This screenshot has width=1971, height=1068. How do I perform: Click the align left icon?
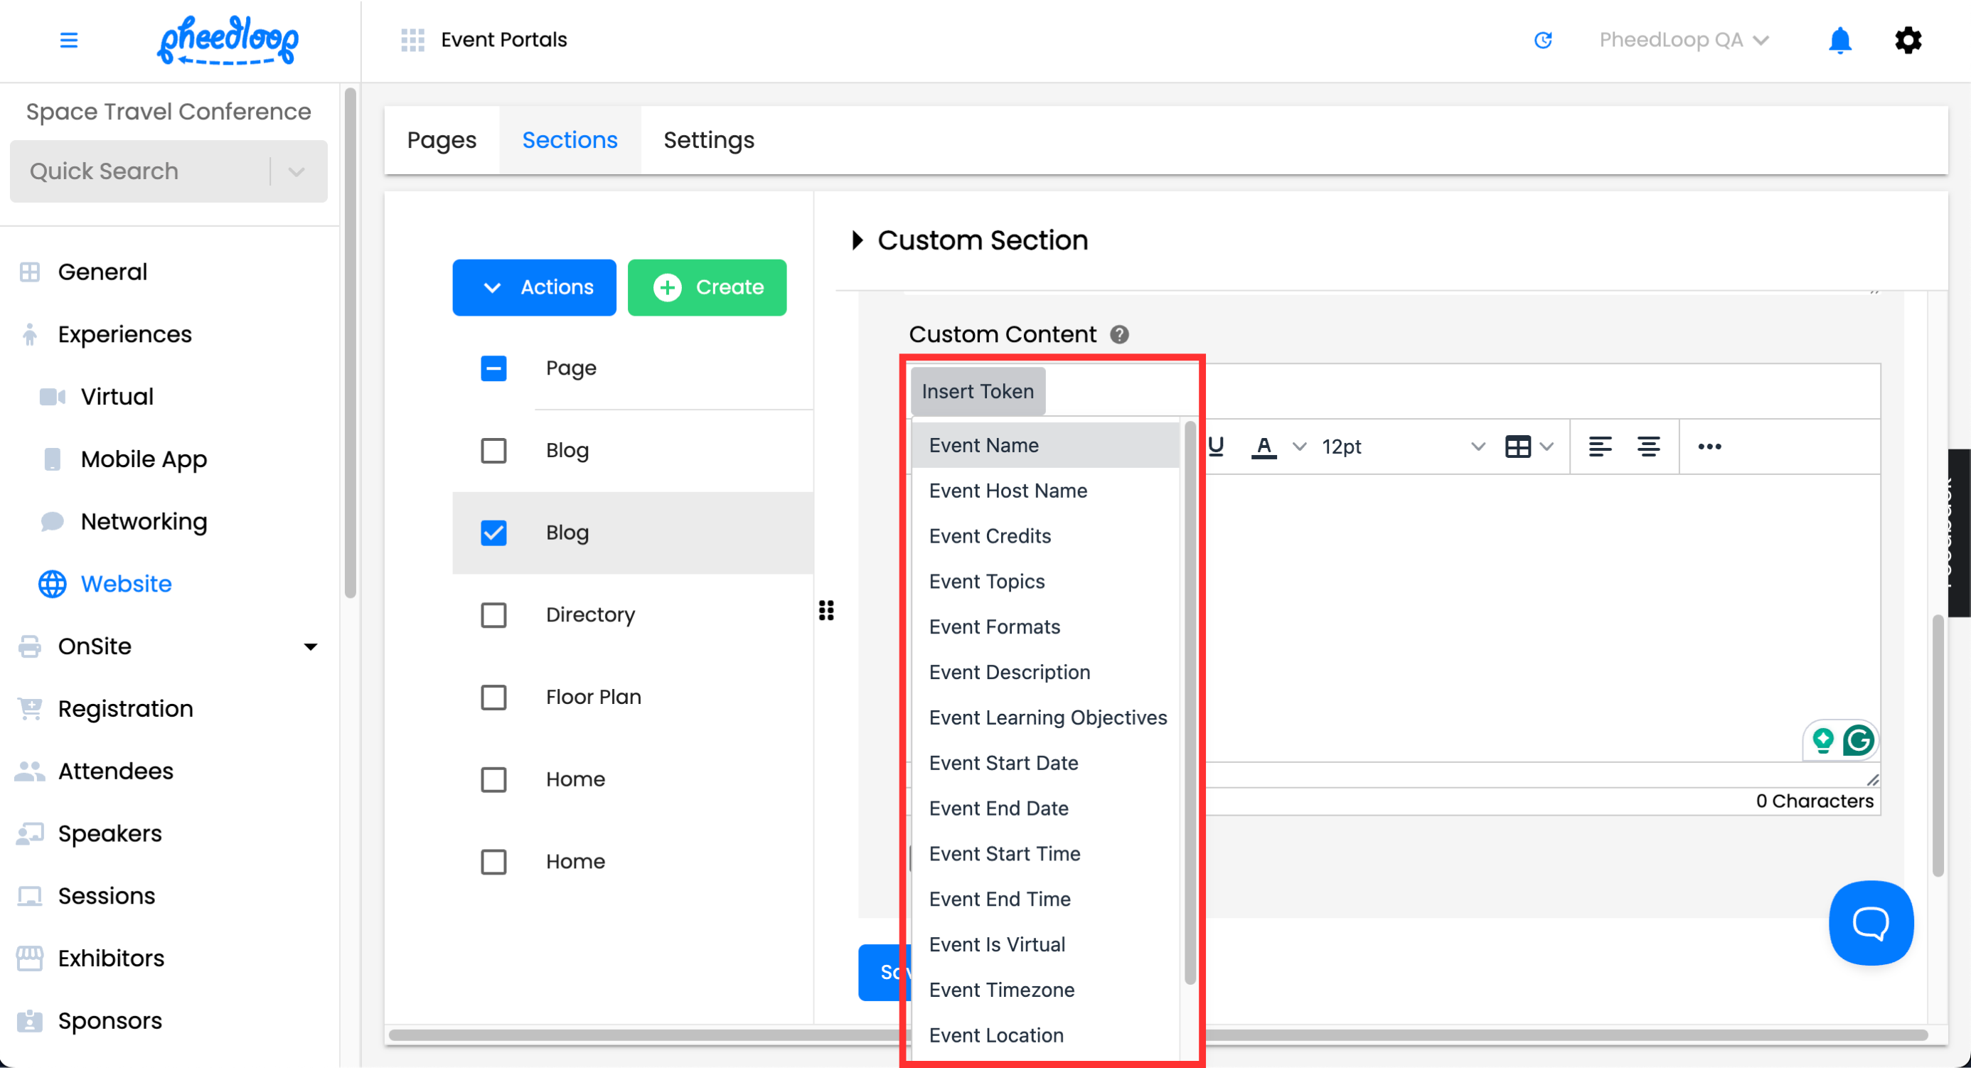tap(1599, 447)
